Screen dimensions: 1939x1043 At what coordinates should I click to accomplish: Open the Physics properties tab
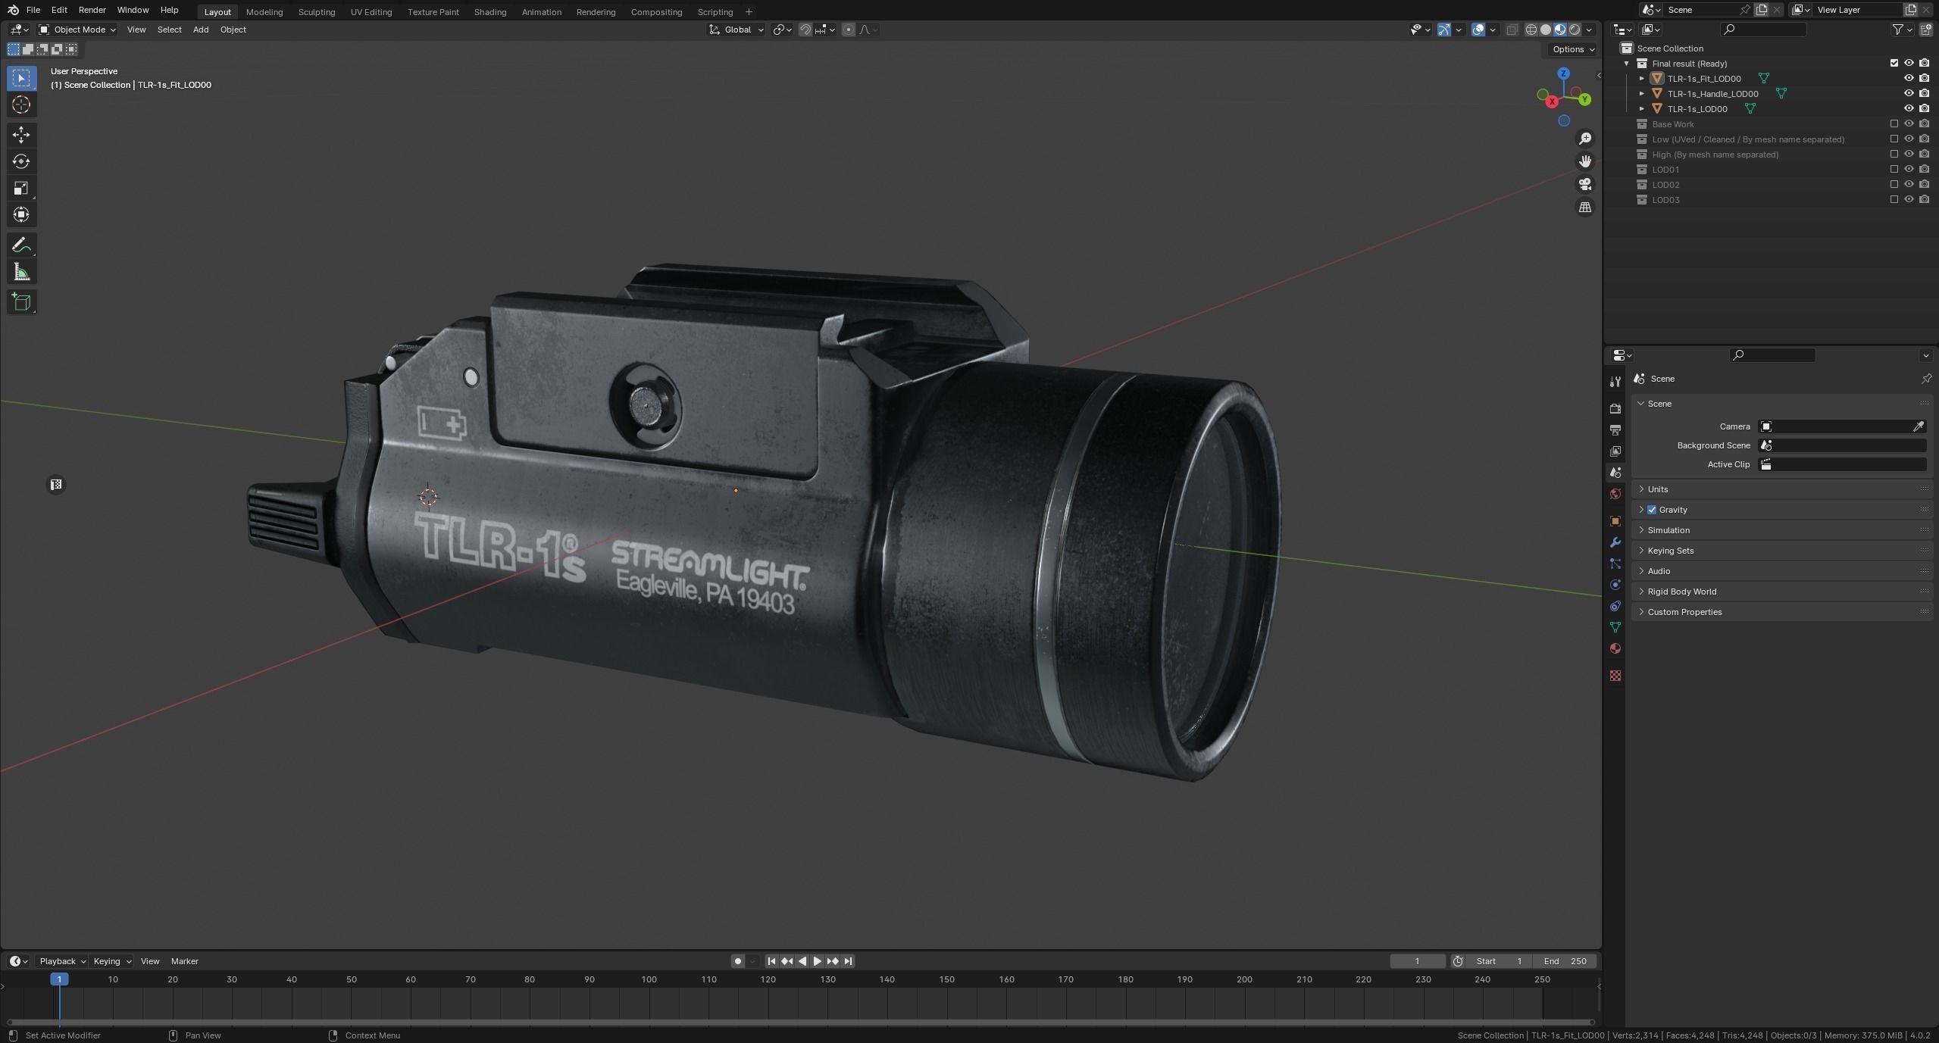[x=1615, y=585]
